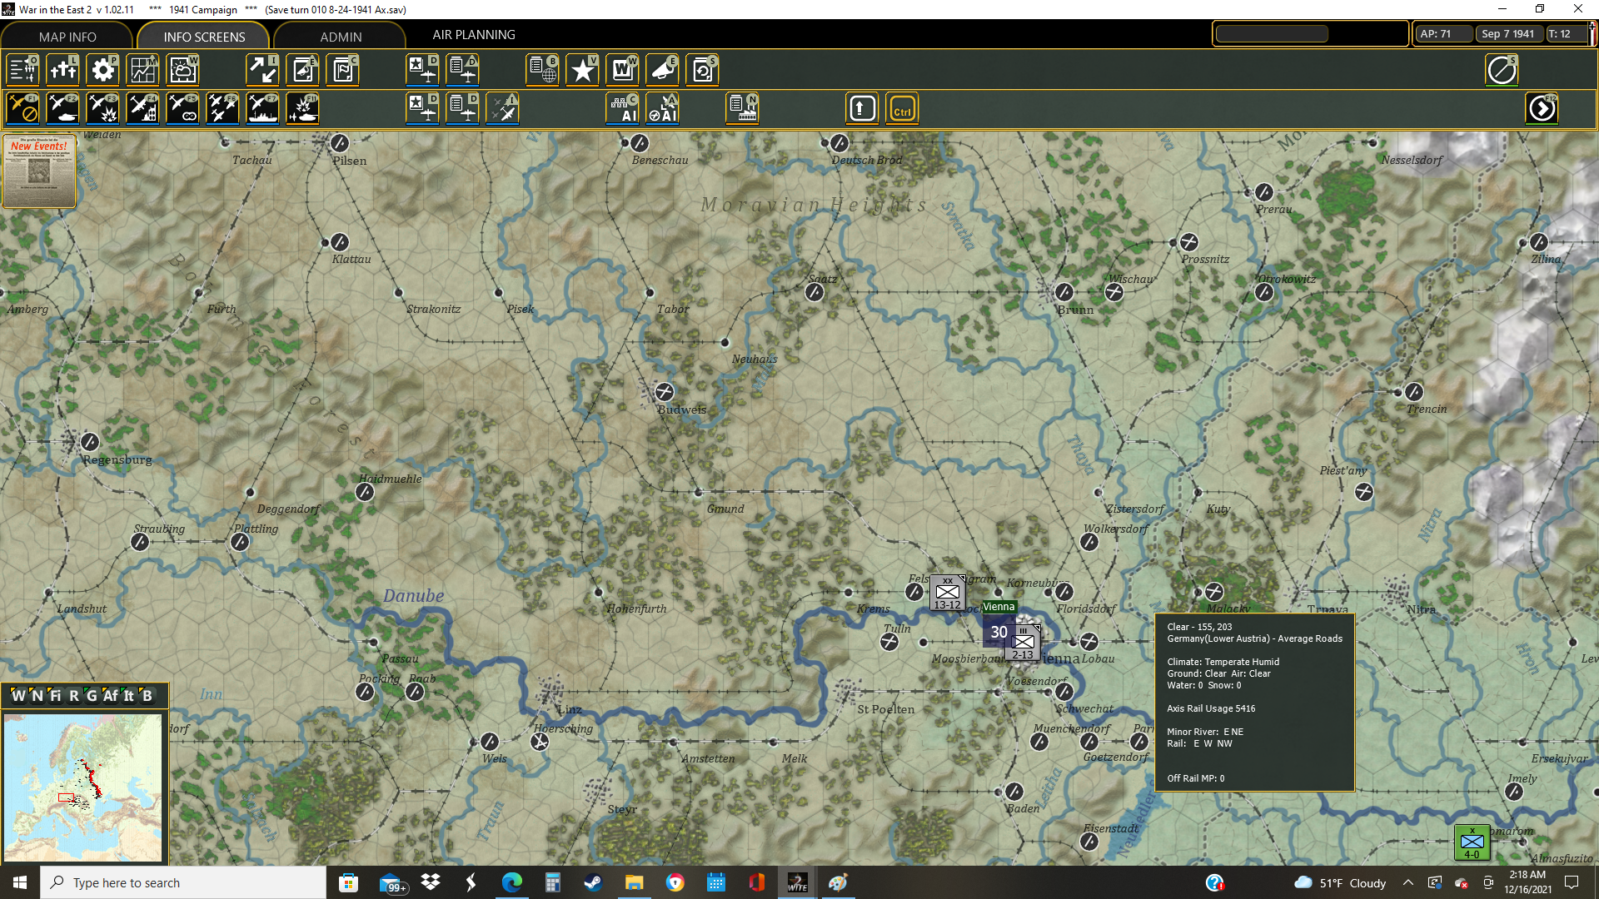Toggle the B nation filter
This screenshot has height=899, width=1599.
(x=147, y=696)
